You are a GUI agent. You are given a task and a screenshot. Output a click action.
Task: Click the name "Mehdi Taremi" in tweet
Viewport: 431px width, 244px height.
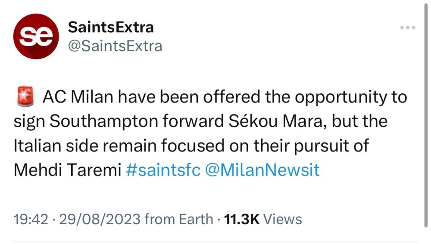(68, 170)
